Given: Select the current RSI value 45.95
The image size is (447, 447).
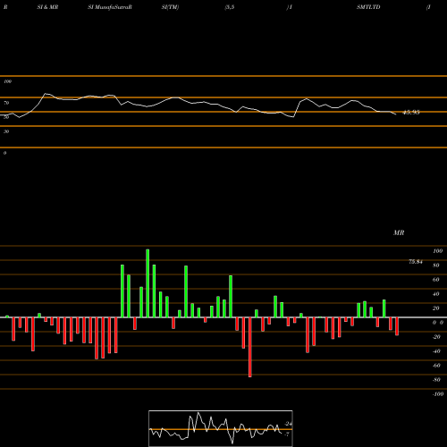Looking at the screenshot, I should pyautogui.click(x=411, y=113).
